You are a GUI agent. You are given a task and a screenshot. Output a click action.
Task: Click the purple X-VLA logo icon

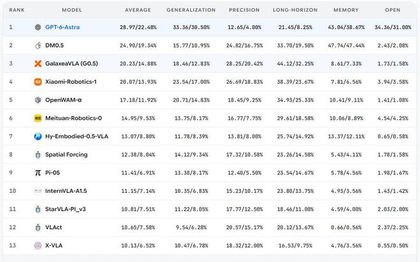[x=38, y=246]
